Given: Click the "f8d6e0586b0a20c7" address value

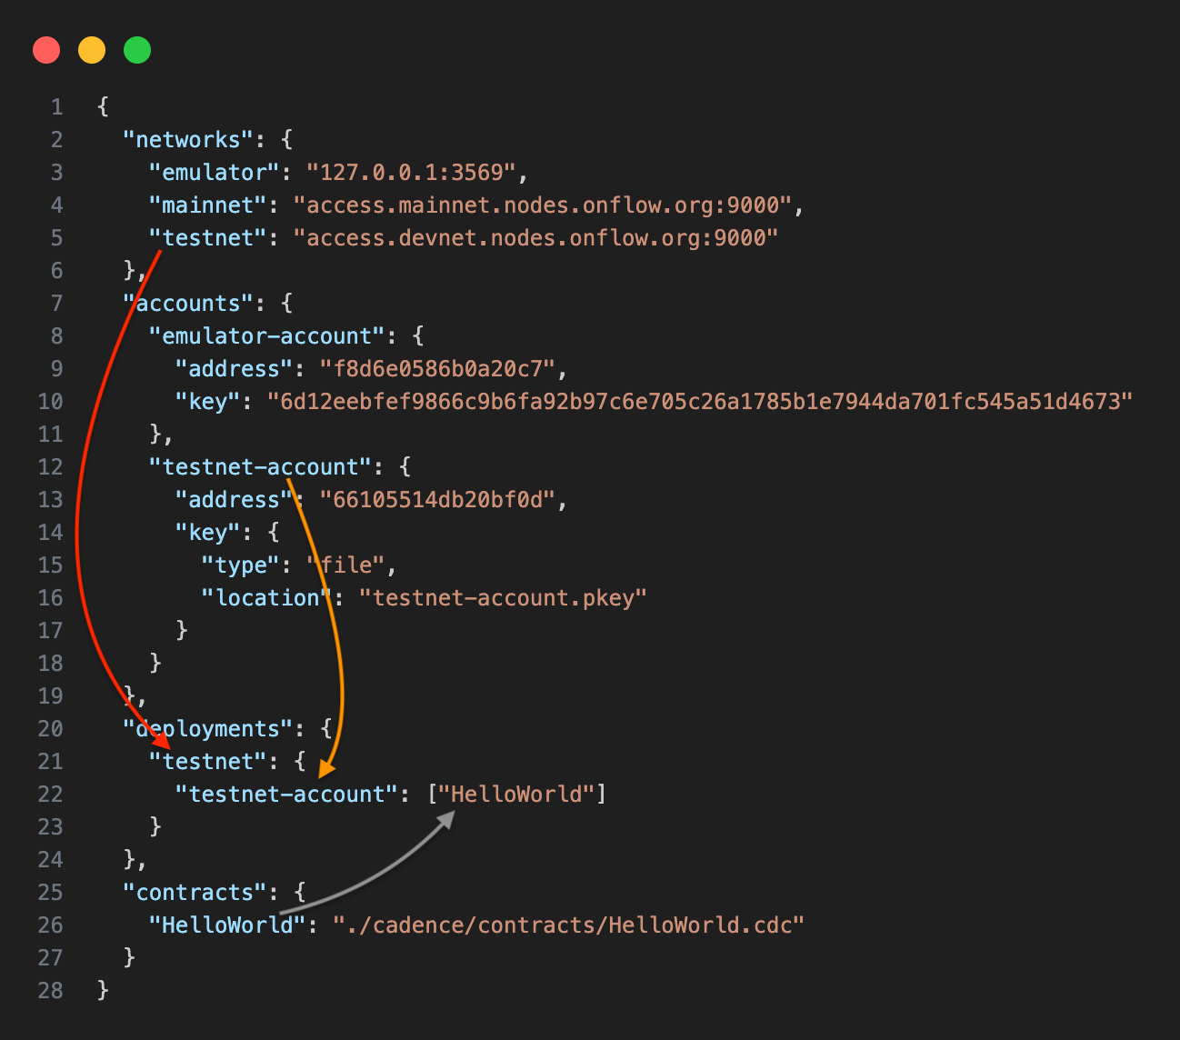Looking at the screenshot, I should [x=437, y=369].
